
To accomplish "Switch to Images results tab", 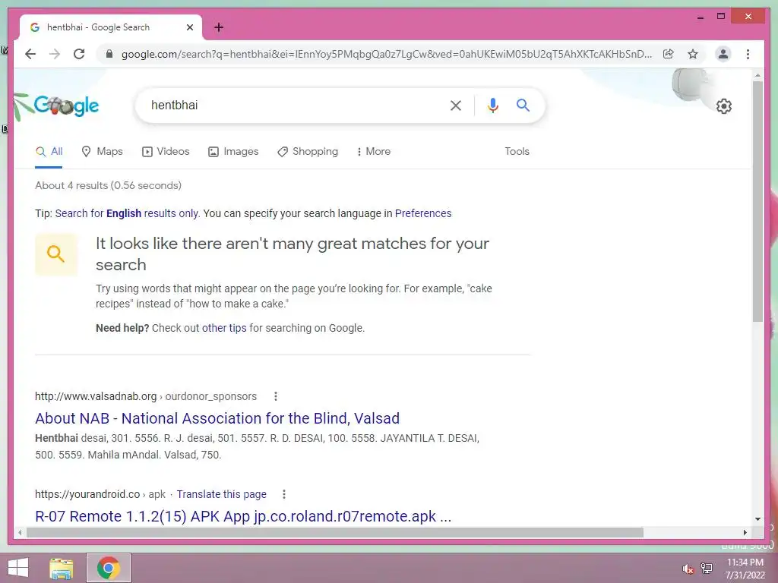I will pyautogui.click(x=233, y=151).
